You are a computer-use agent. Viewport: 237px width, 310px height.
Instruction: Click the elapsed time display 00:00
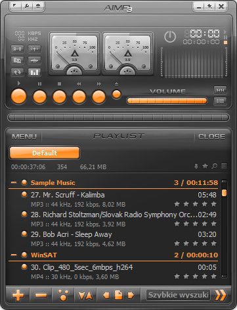pyautogui.click(x=205, y=34)
